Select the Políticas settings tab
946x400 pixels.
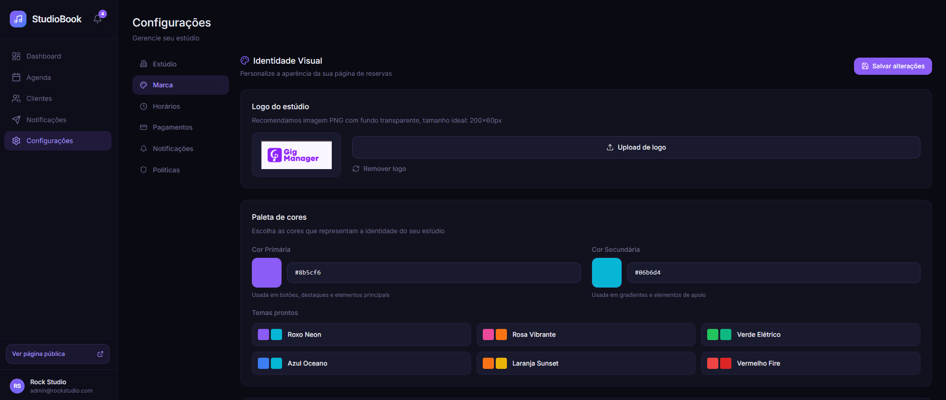(x=166, y=170)
